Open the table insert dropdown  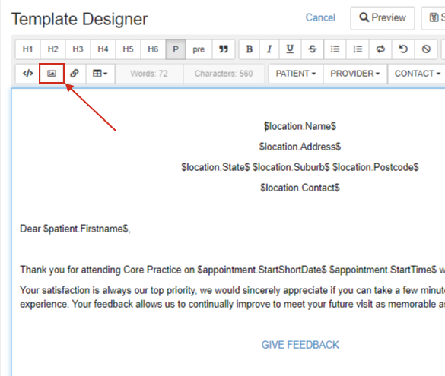tap(100, 74)
